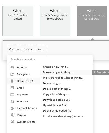This screenshot has height=133, width=109.
Task: Click the Element Actions puzzle icon
Action: 12,108
